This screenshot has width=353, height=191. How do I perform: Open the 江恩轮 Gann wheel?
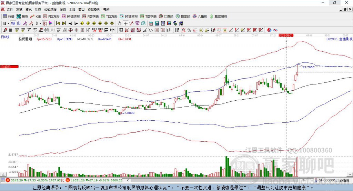[x=166, y=17]
